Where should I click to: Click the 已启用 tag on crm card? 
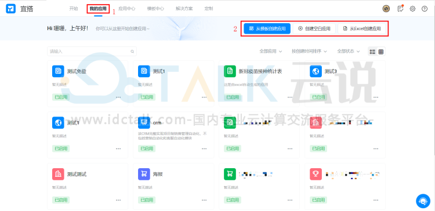click(147, 148)
